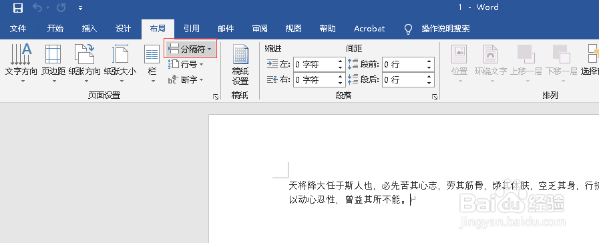Viewport: 599px width, 243px height.
Task: Open the 段落 dialog launcher
Action: tap(435, 97)
